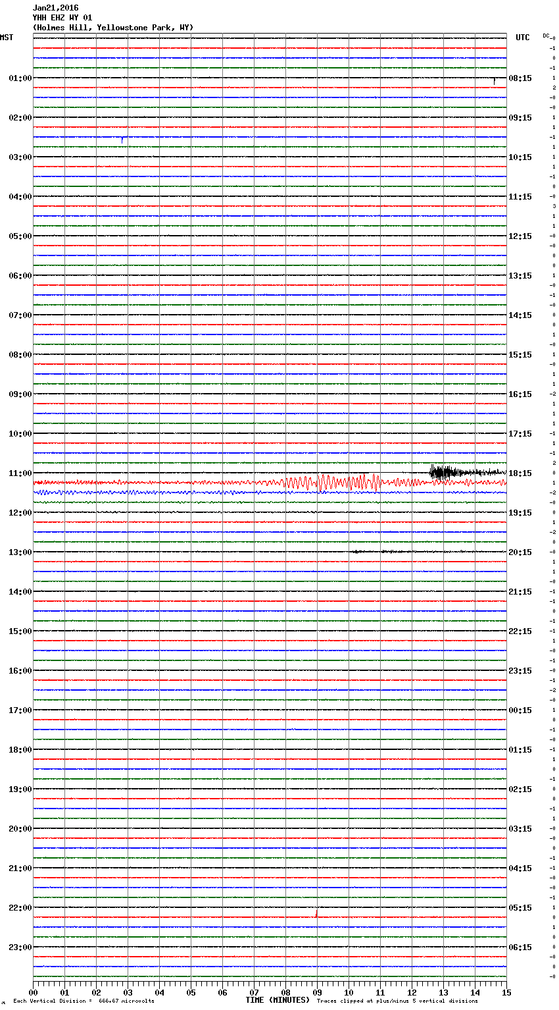Select the 08:00 MST time label

(x=20, y=355)
